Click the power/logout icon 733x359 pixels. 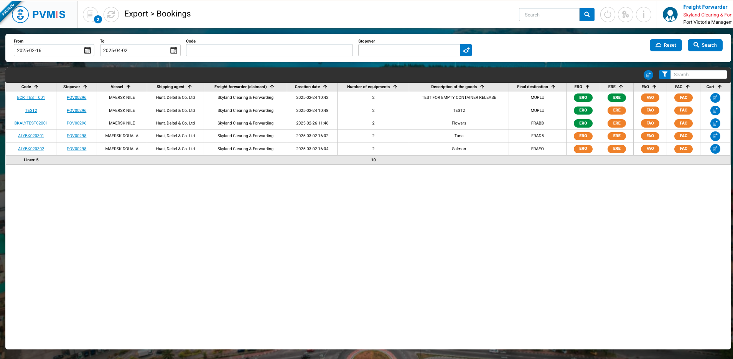click(x=607, y=15)
